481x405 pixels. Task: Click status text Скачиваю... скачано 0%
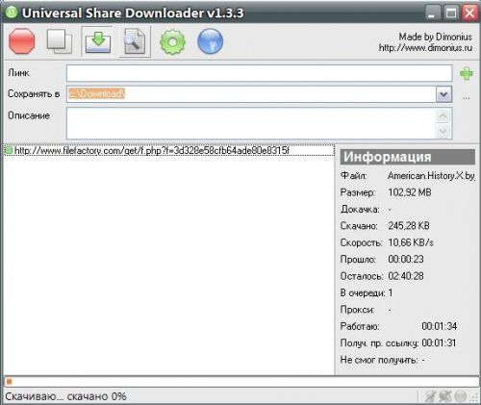(x=65, y=396)
